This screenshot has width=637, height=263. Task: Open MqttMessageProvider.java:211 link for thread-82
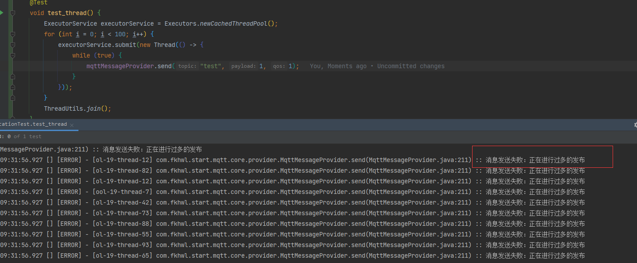click(418, 170)
